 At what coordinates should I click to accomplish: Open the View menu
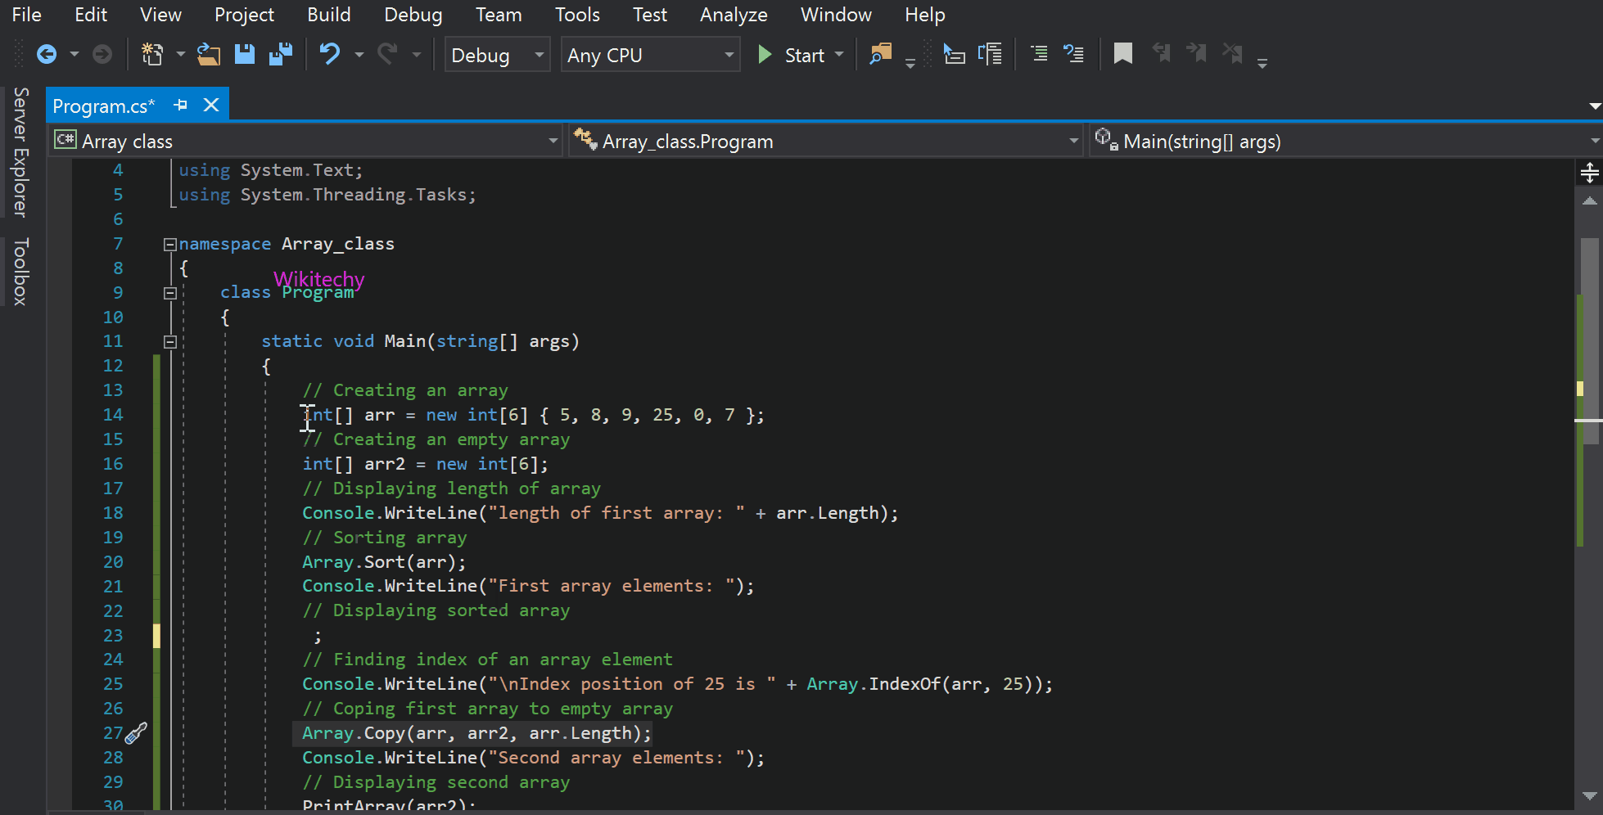click(x=160, y=15)
